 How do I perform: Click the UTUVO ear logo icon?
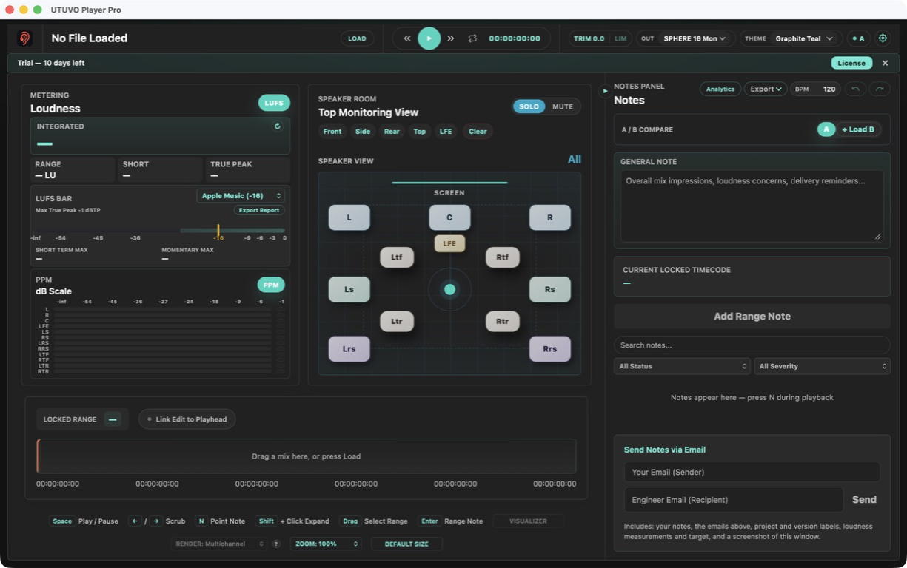point(24,38)
